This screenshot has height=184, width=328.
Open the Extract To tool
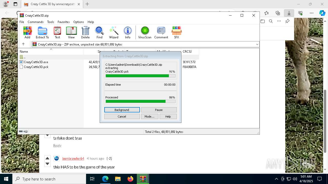42,32
